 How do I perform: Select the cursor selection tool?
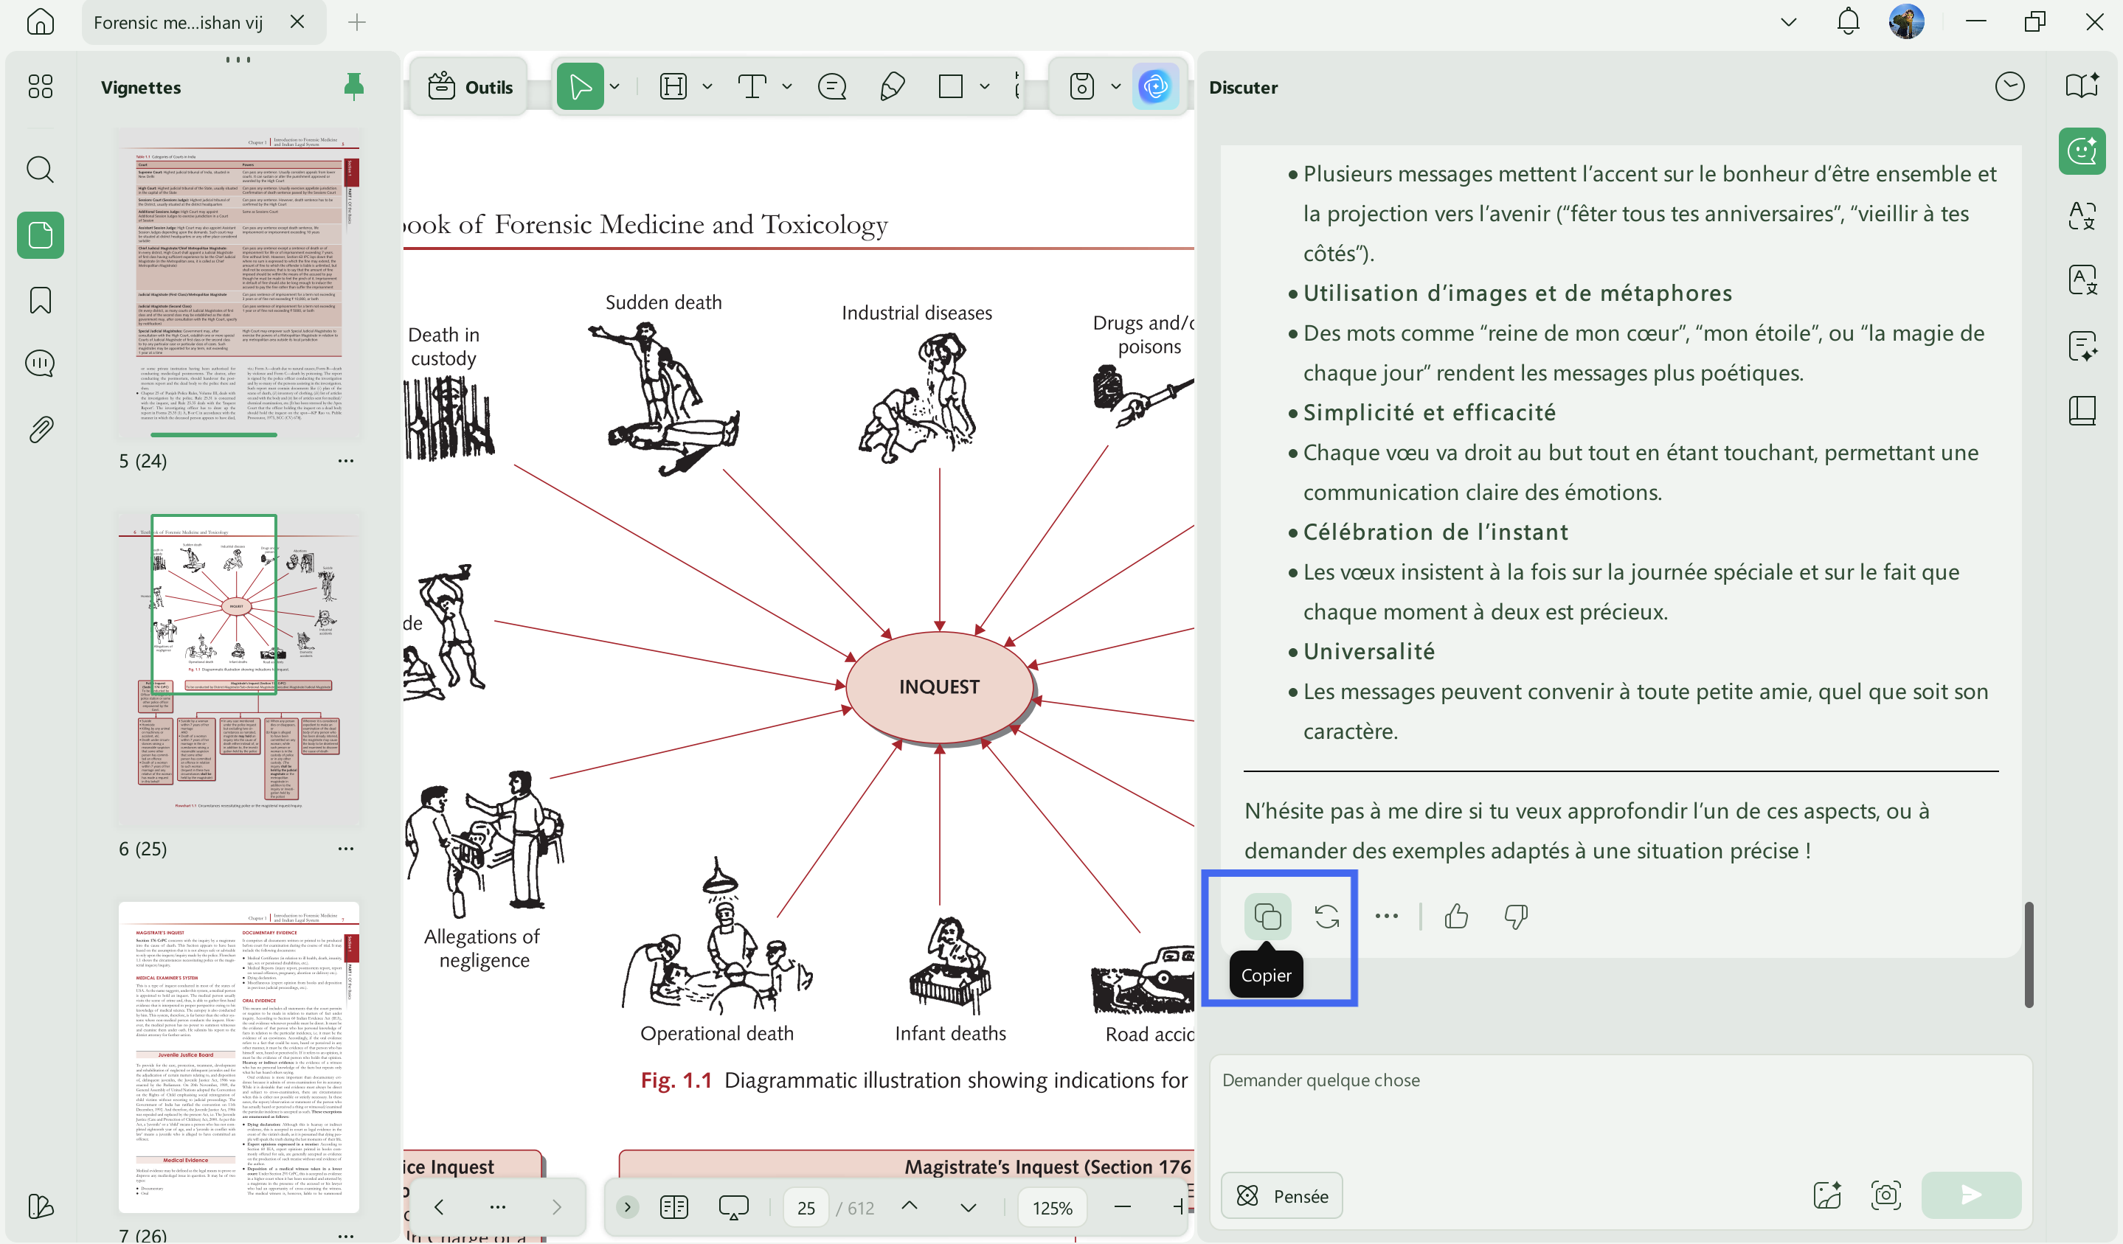pos(580,86)
